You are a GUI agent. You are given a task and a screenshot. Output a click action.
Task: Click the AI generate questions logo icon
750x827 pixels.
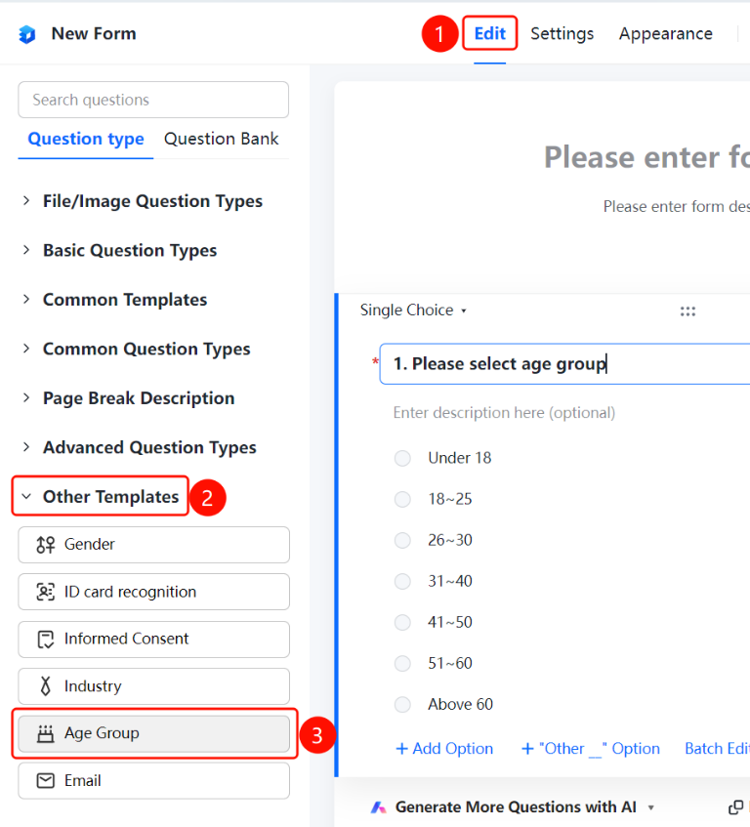pyautogui.click(x=378, y=807)
